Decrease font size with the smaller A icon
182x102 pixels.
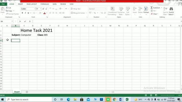(46, 9)
